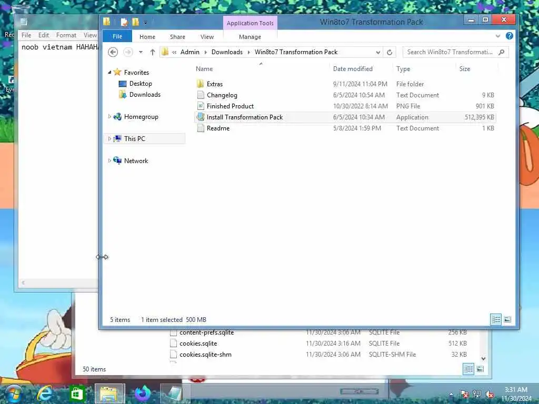Click the Notepad taskbar button
The height and width of the screenshot is (404, 539).
(x=175, y=393)
